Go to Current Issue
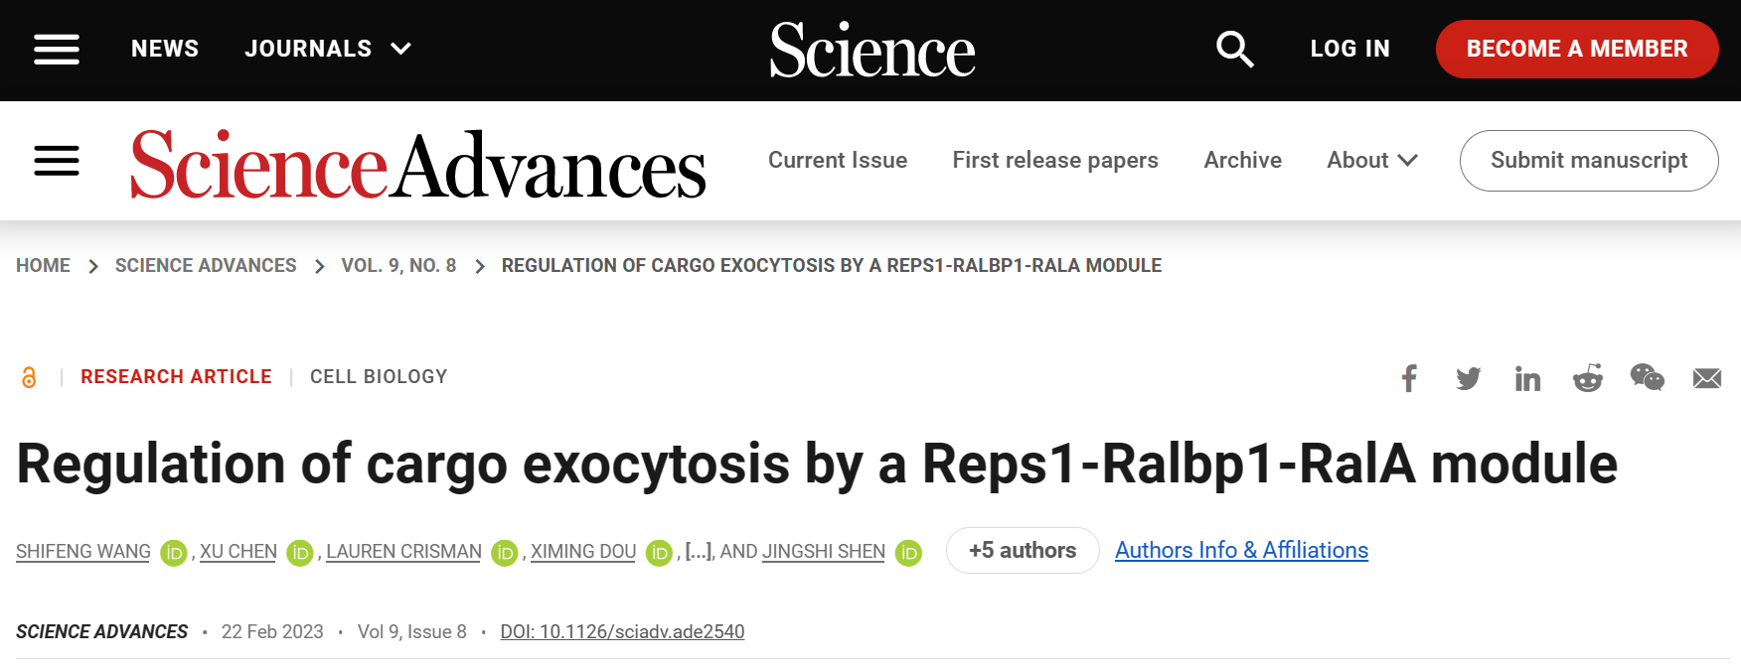The image size is (1741, 668). click(837, 160)
